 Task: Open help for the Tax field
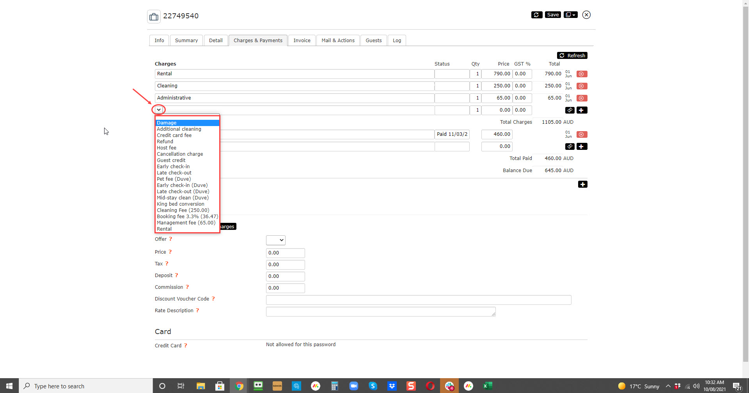click(x=167, y=263)
